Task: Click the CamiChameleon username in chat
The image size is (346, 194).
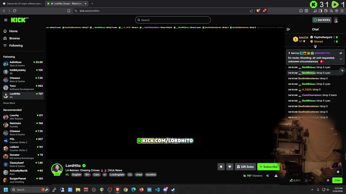Action: (x=312, y=95)
